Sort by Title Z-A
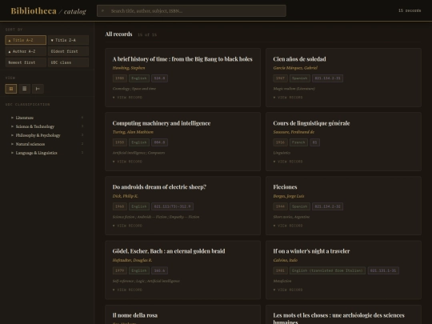The width and height of the screenshot is (432, 324). tap(68, 40)
